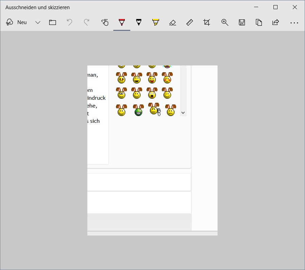Select the eraser tool
Screen dimensions: 305x270
(x=173, y=23)
